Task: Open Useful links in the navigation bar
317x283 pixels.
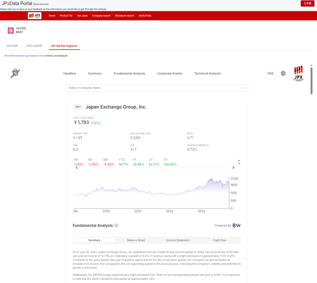Action: (145, 16)
